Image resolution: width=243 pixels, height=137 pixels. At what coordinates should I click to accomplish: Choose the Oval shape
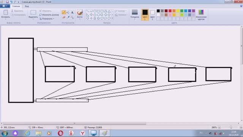(x=95, y=11)
